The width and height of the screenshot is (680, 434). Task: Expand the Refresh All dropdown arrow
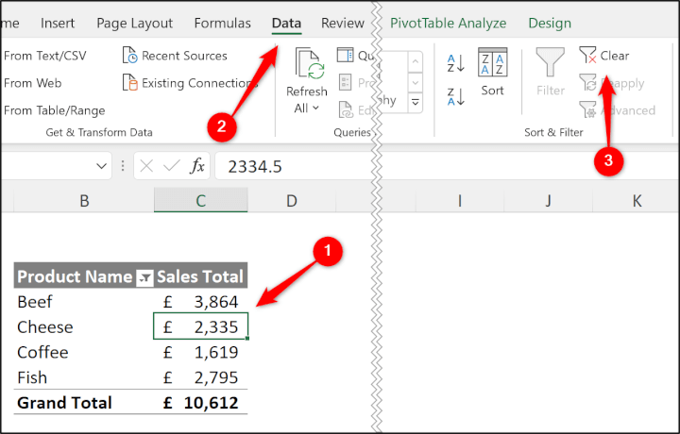point(316,108)
